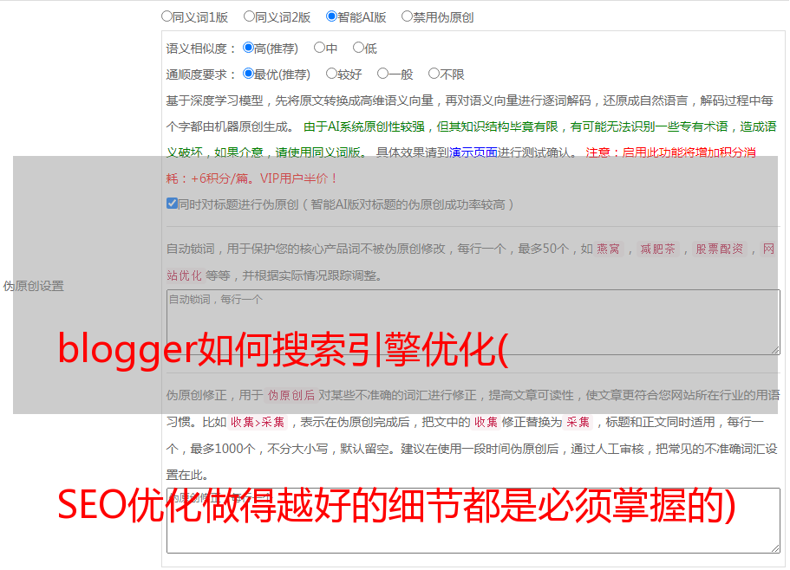
Task: Choose 较好 for 通顺度要求
Action: (331, 74)
